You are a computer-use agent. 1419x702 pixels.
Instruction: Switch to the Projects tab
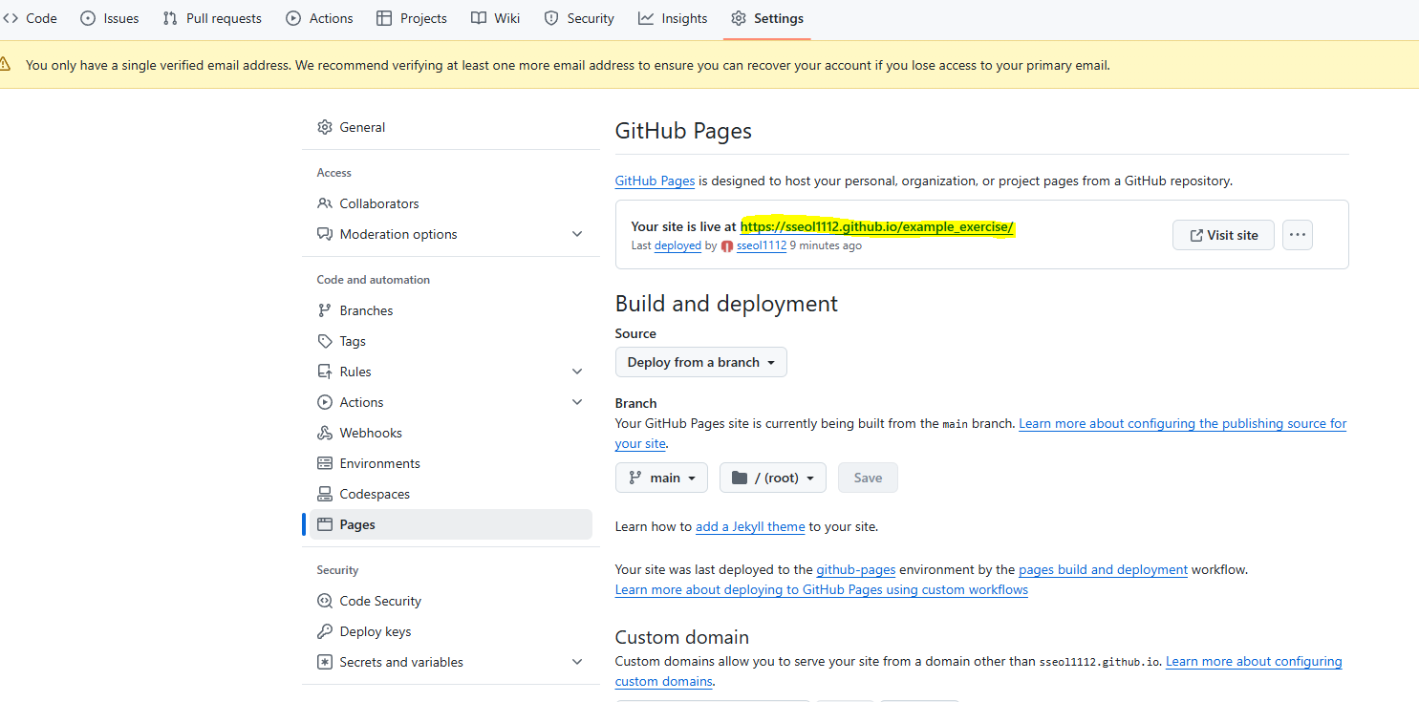point(412,18)
